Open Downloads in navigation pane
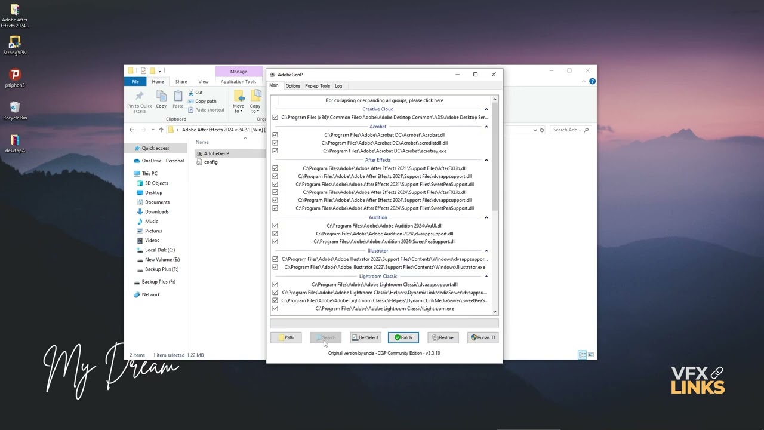 point(152,212)
